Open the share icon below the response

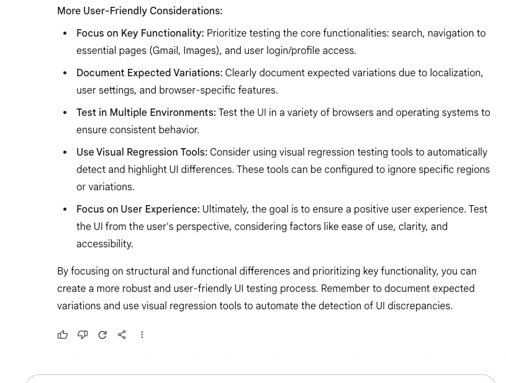point(122,335)
